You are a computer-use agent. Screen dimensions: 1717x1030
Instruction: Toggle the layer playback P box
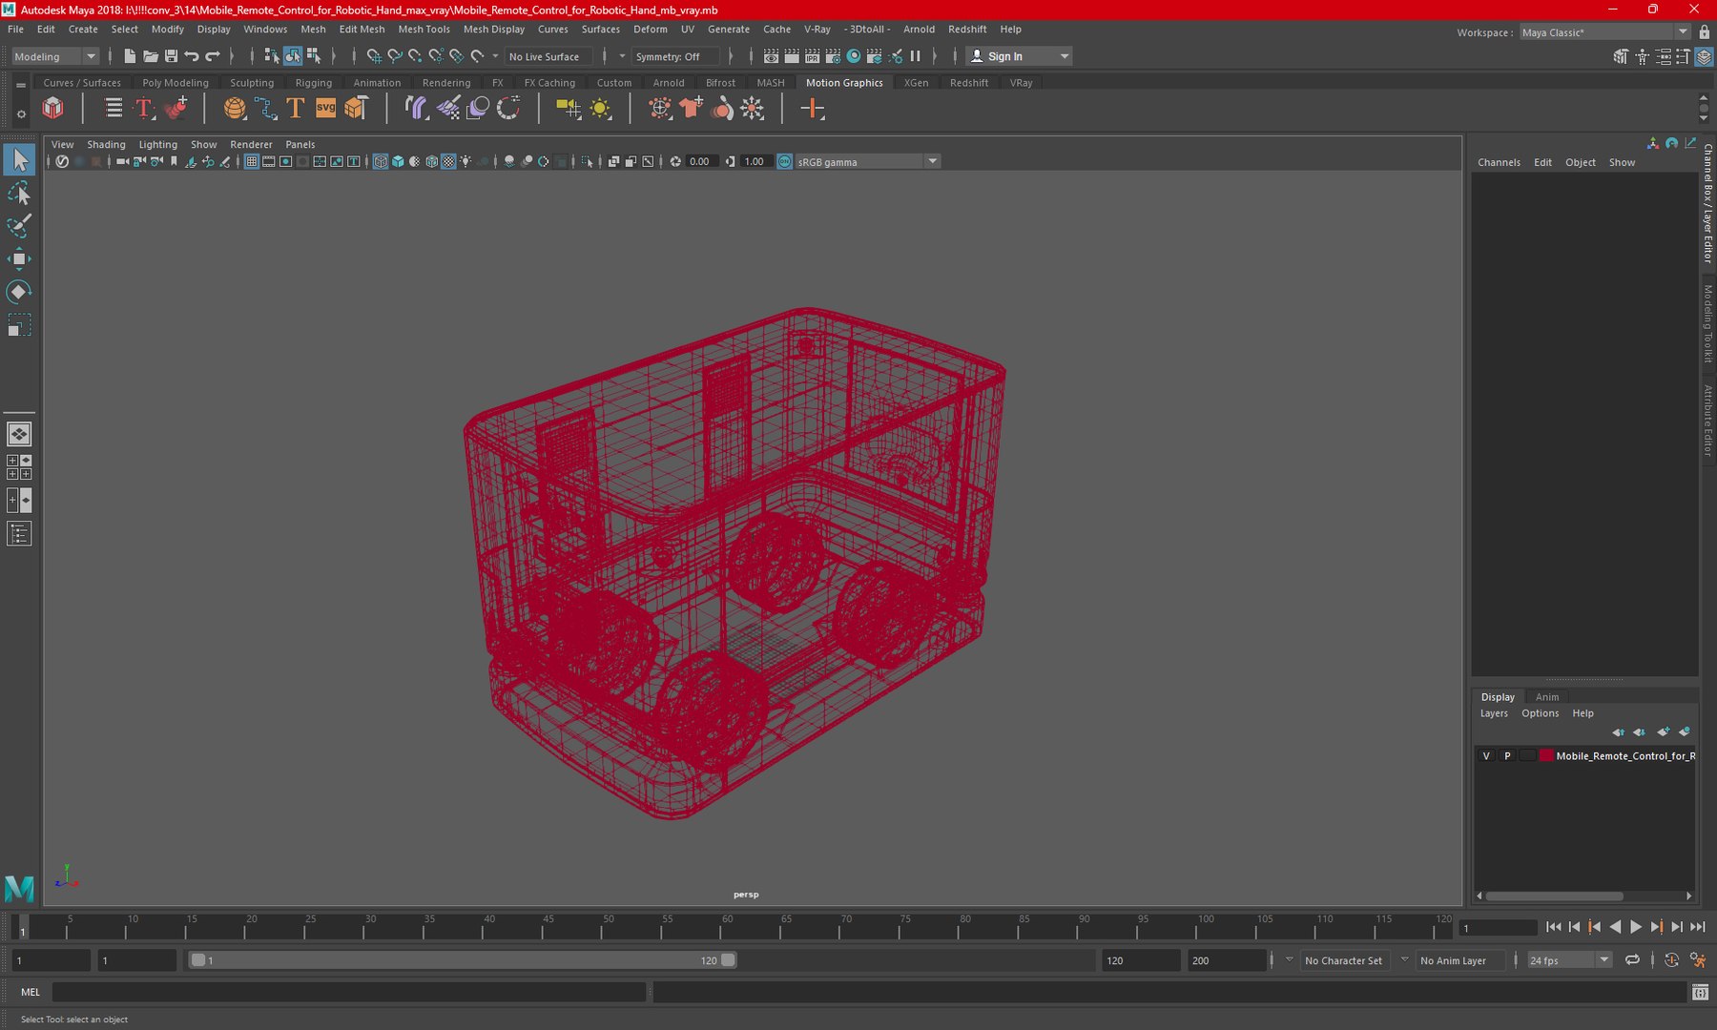(1507, 755)
